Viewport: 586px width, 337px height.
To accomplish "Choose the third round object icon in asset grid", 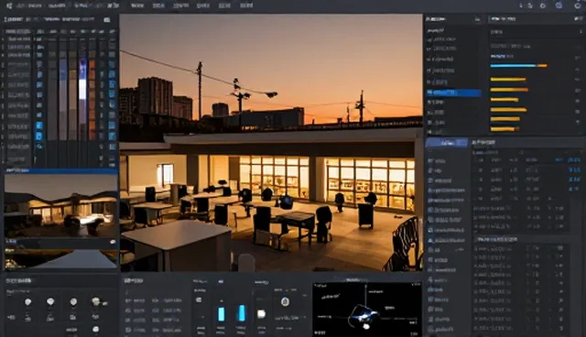I will (x=73, y=301).
